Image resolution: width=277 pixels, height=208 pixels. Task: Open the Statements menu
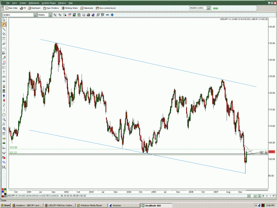click(34, 3)
